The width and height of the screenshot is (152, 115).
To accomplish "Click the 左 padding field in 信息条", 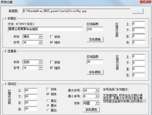I will point(139,69).
